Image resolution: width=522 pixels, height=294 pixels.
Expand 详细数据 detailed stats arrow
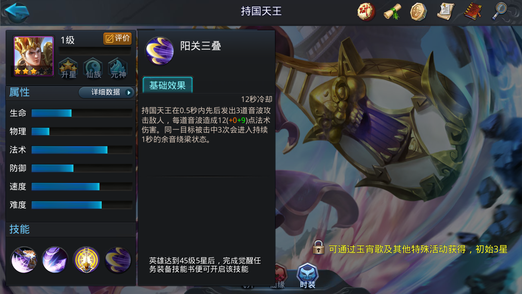pyautogui.click(x=107, y=92)
